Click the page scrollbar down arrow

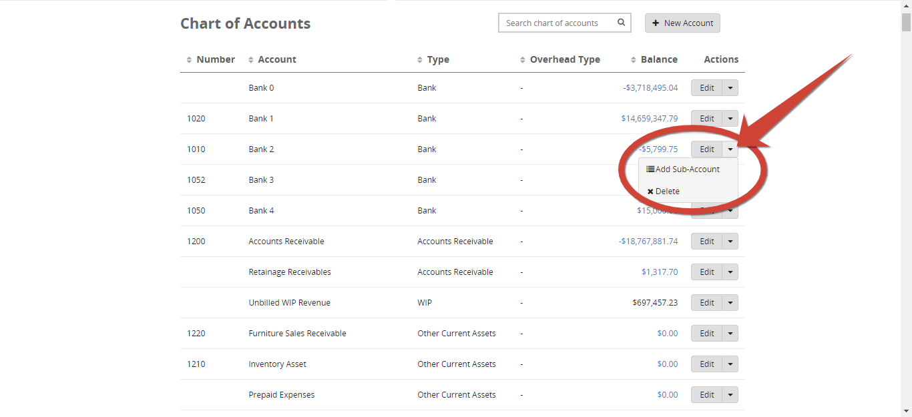pyautogui.click(x=906, y=411)
